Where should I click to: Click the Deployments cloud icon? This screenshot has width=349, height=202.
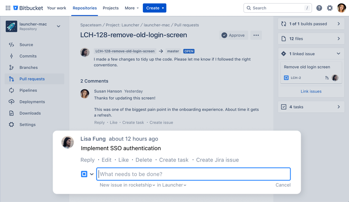[x=11, y=102]
